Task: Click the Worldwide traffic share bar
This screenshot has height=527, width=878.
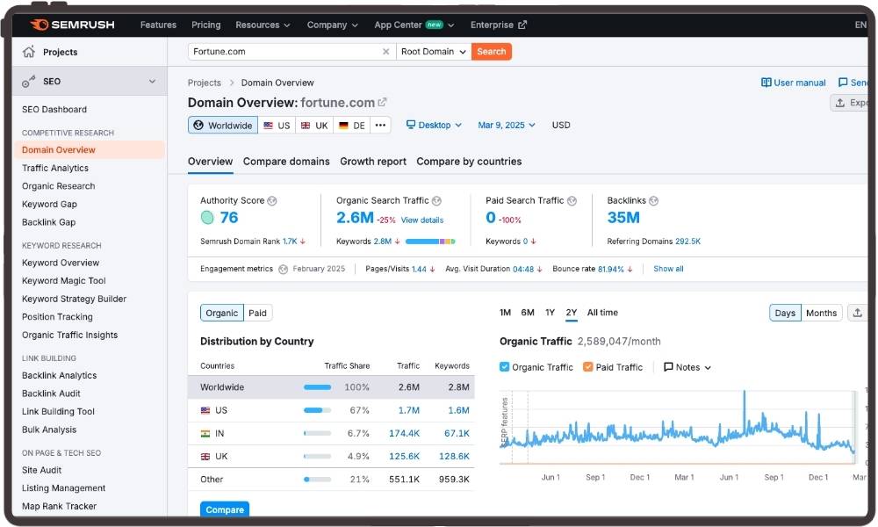Action: 318,387
